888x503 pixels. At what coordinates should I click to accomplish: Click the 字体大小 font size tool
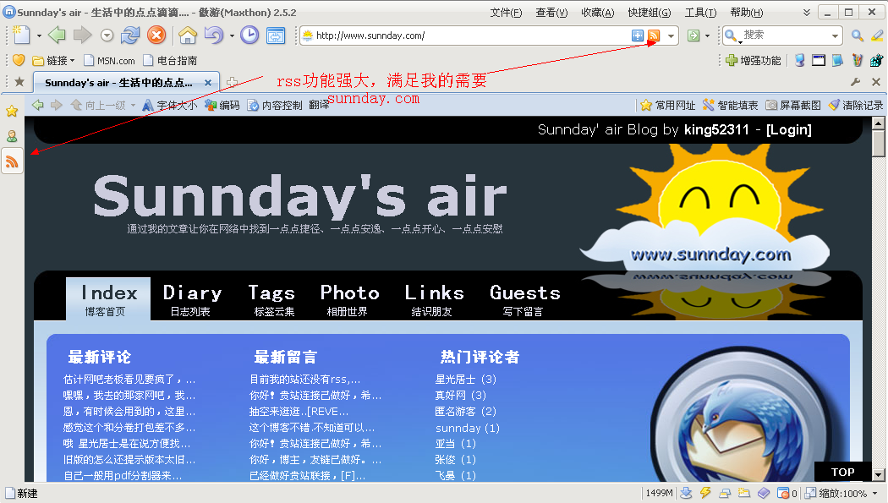tap(170, 105)
